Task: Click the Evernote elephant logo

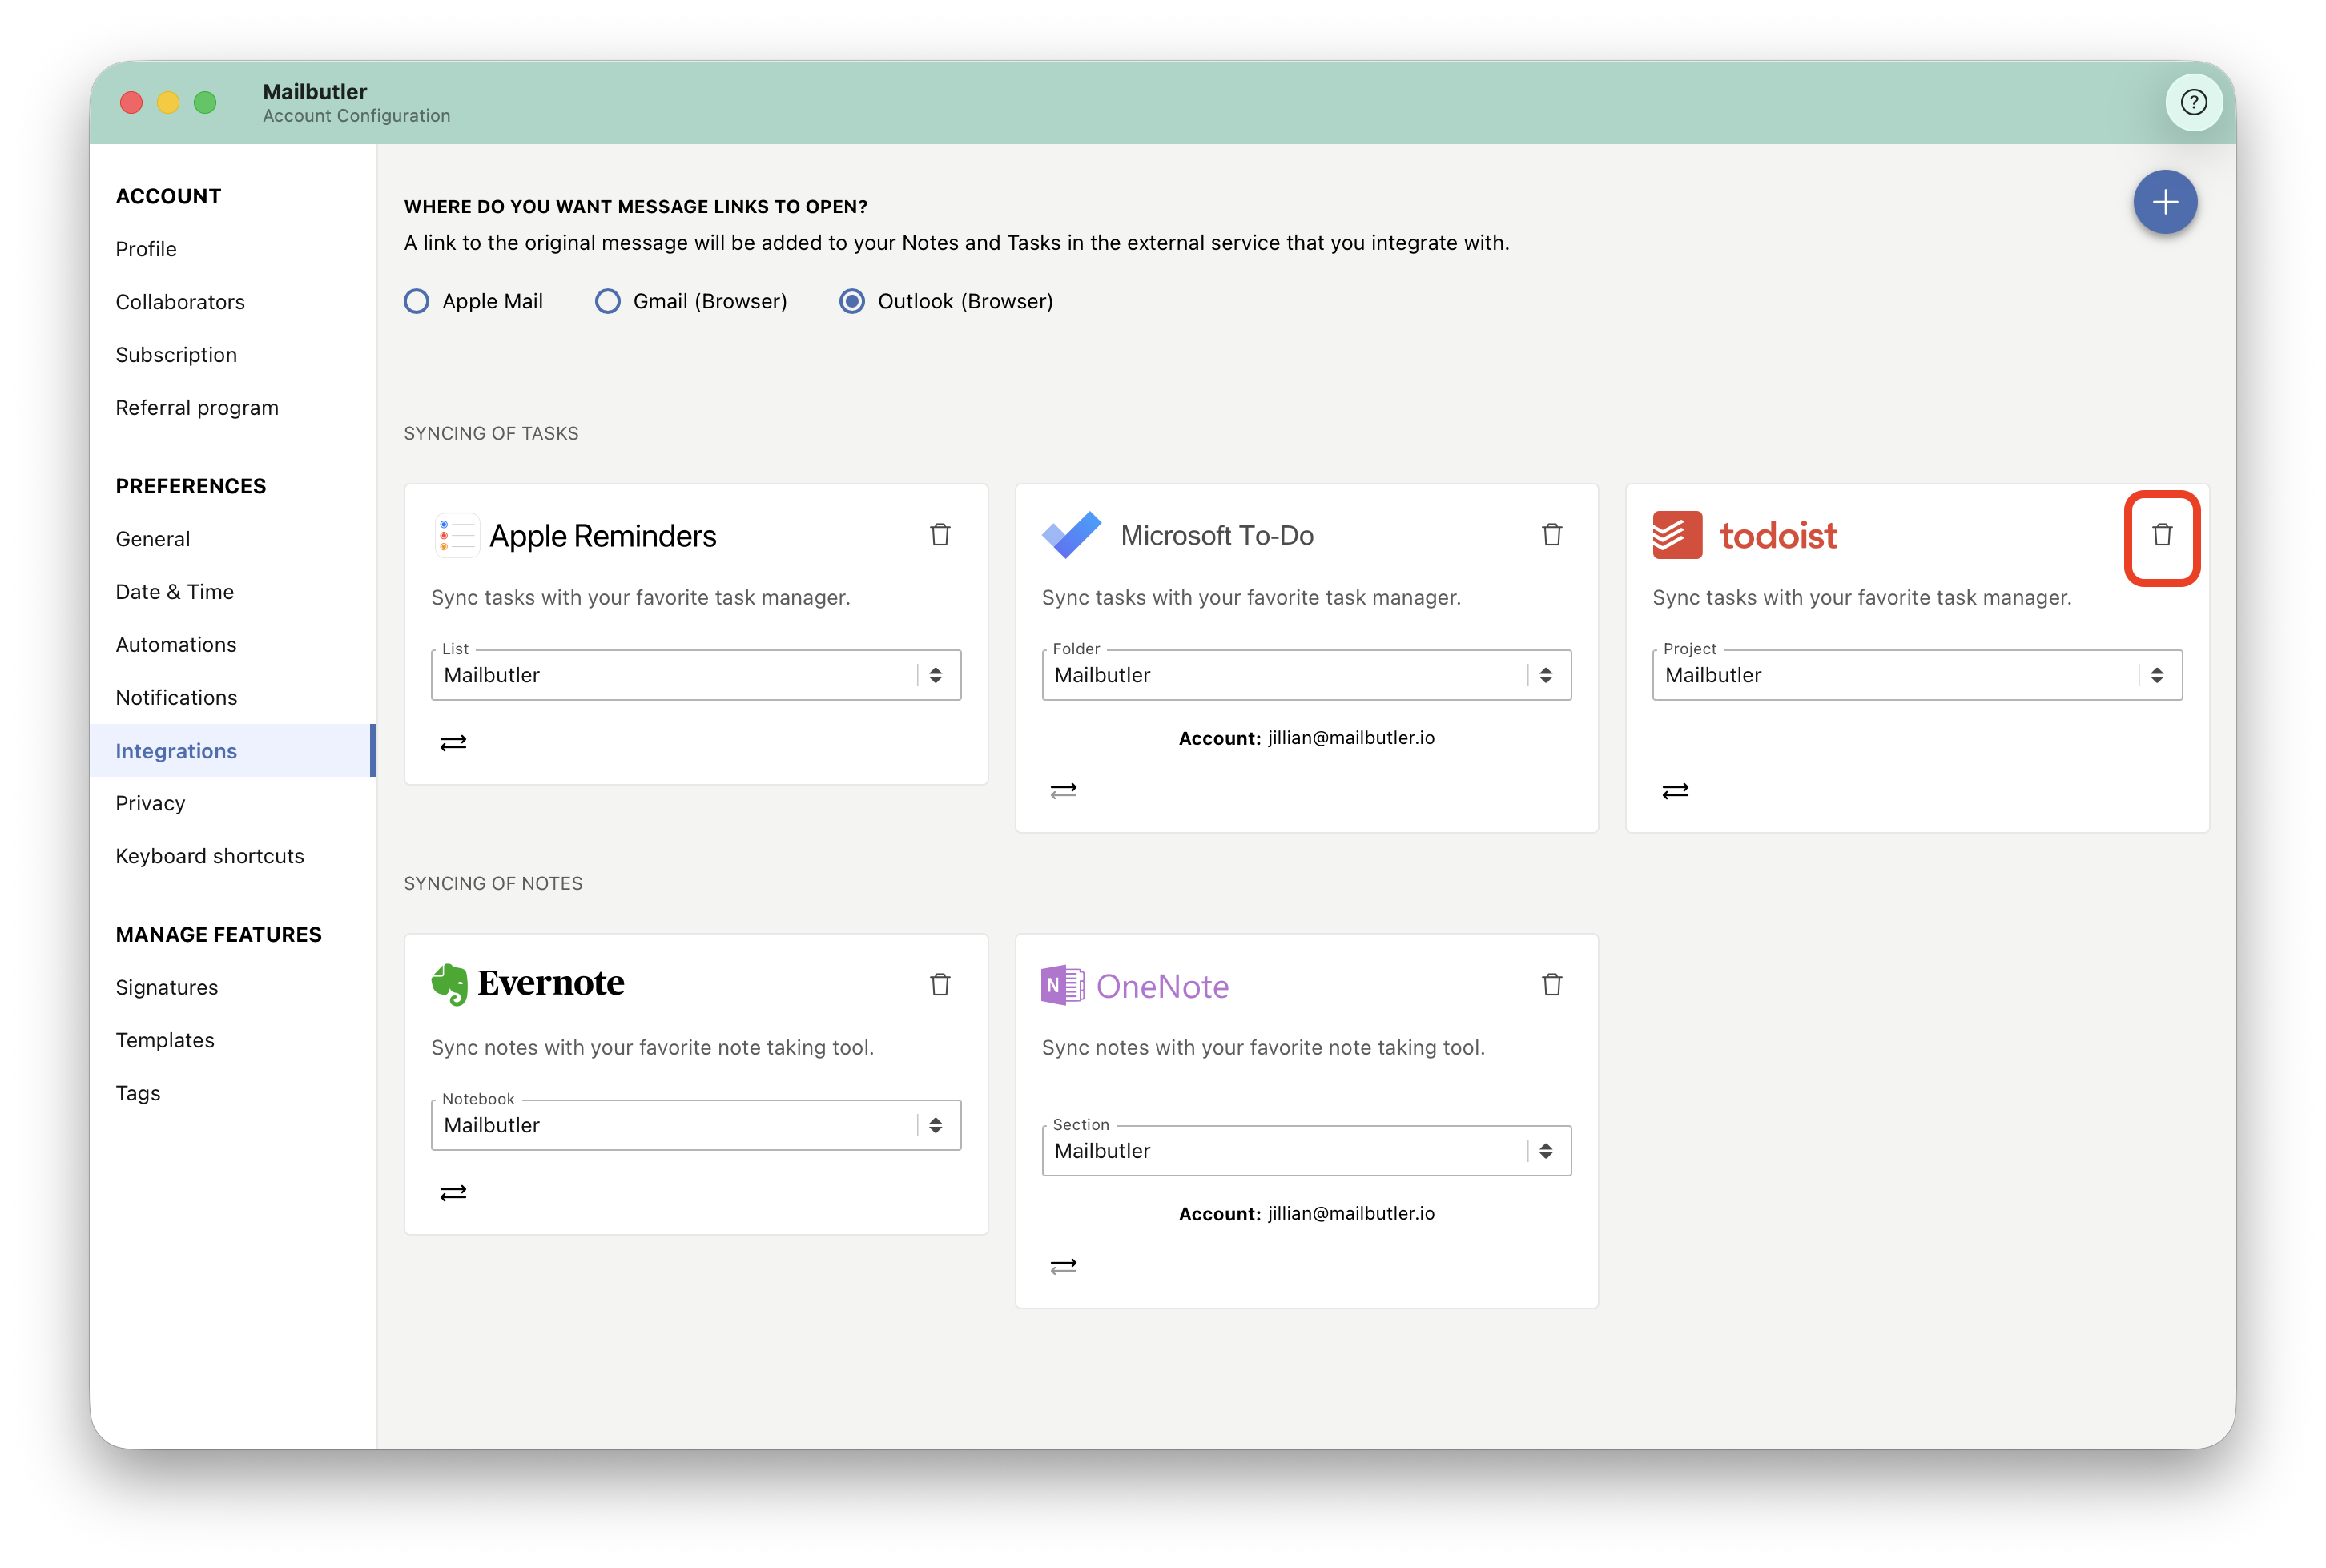Action: 449,984
